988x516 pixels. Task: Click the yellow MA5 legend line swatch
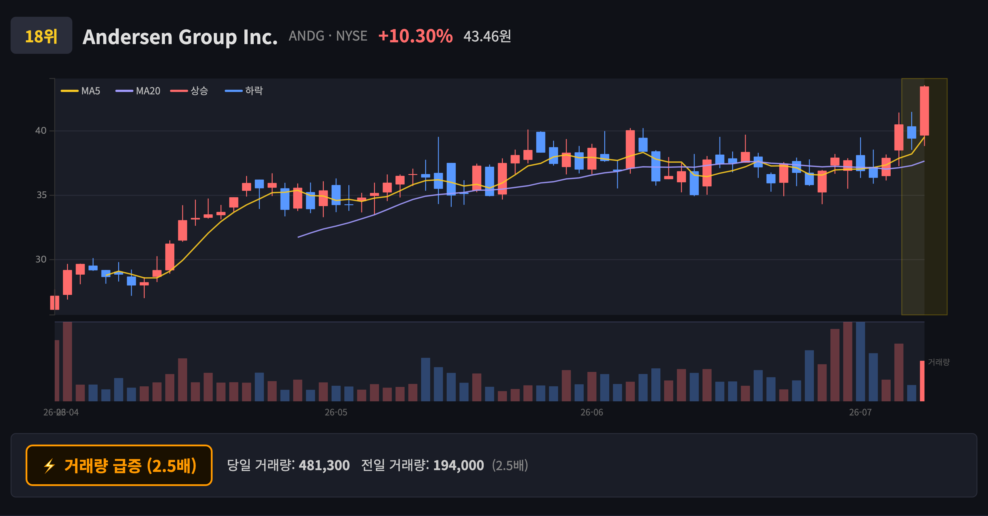(x=69, y=91)
